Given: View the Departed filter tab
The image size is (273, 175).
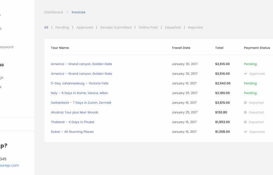Looking at the screenshot, I should [x=173, y=28].
